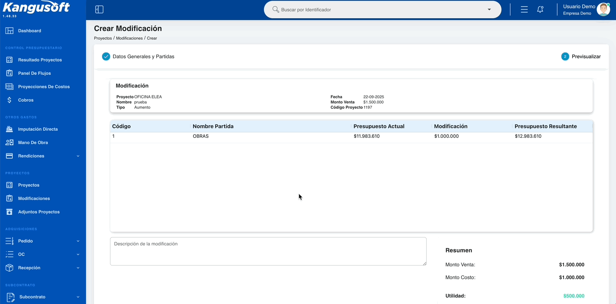Go to Proyectos breadcrumb link
The image size is (616, 304).
103,38
